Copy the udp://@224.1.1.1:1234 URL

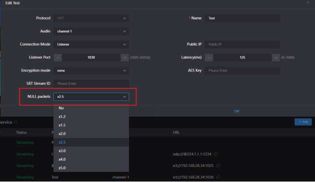216,154
